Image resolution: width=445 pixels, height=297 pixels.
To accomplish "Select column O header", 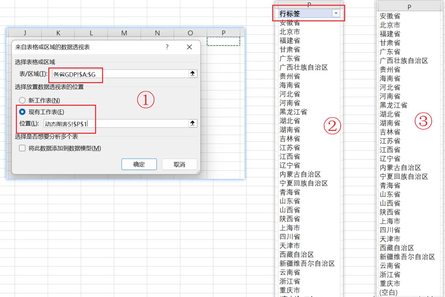I will (190, 33).
